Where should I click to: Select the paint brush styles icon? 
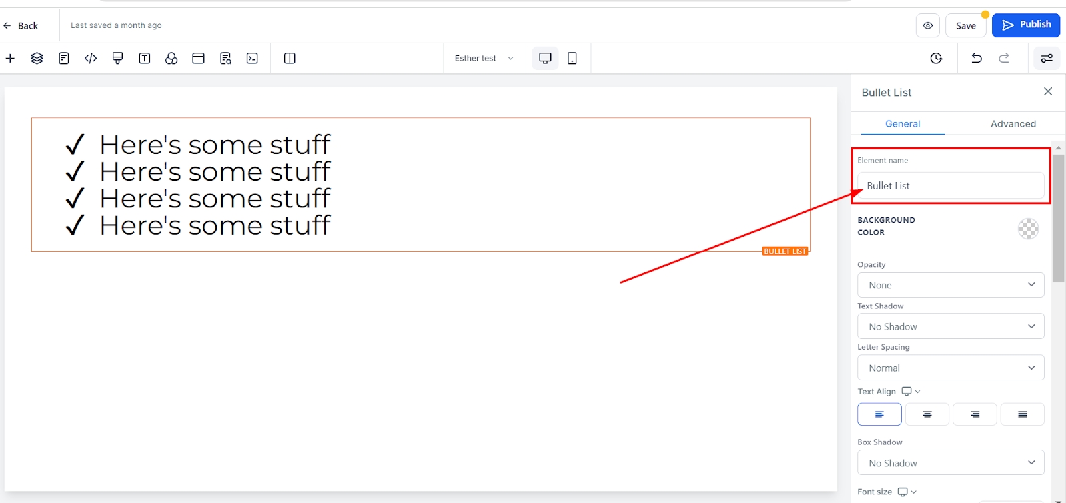point(117,59)
